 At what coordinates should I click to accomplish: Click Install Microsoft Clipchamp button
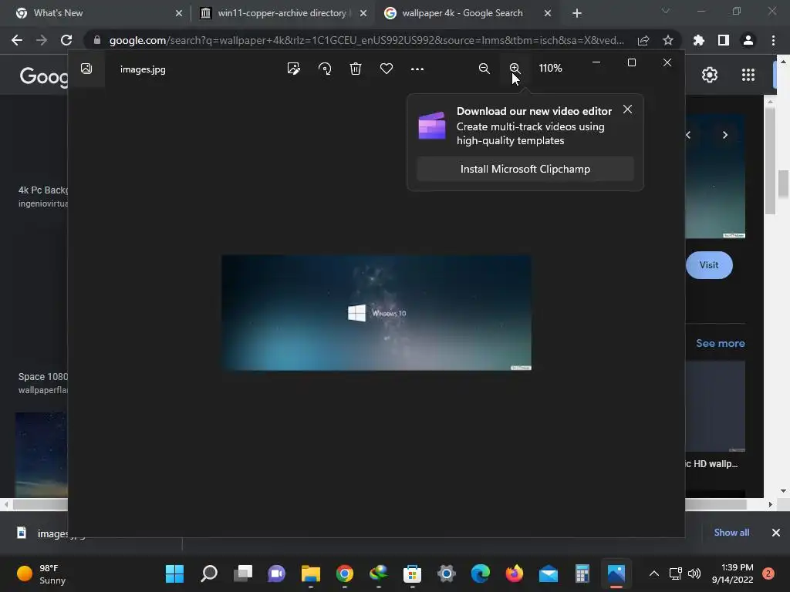[525, 169]
